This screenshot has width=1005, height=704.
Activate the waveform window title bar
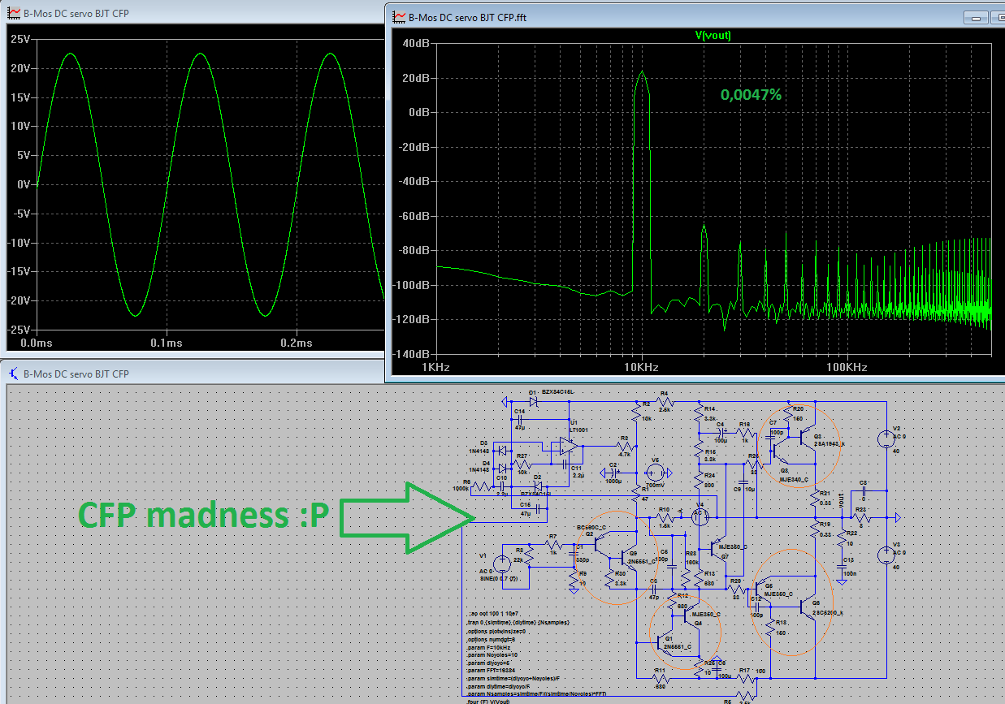(193, 14)
